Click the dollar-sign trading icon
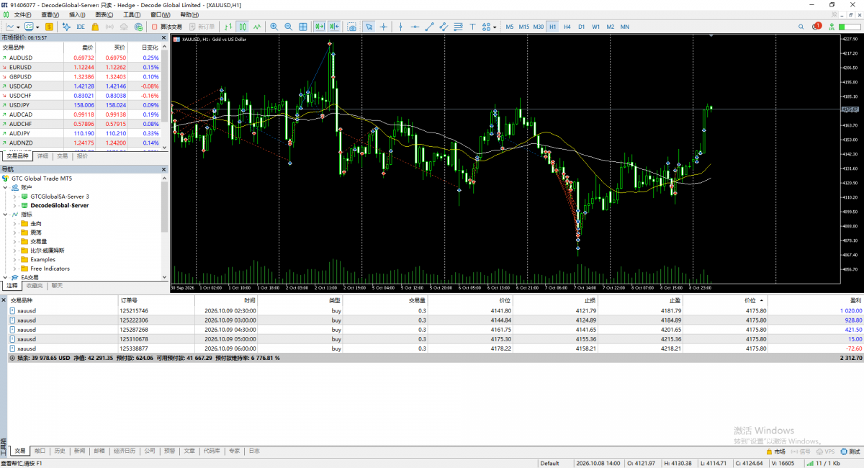Viewport: 864px width, 468px height. pyautogui.click(x=49, y=27)
